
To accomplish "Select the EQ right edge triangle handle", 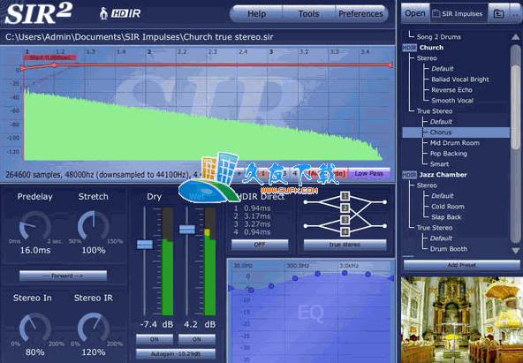I will pyautogui.click(x=391, y=278).
